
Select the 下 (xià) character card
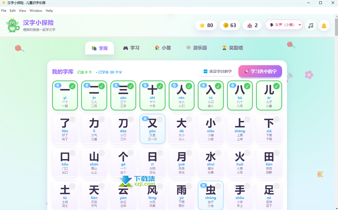[x=269, y=129]
